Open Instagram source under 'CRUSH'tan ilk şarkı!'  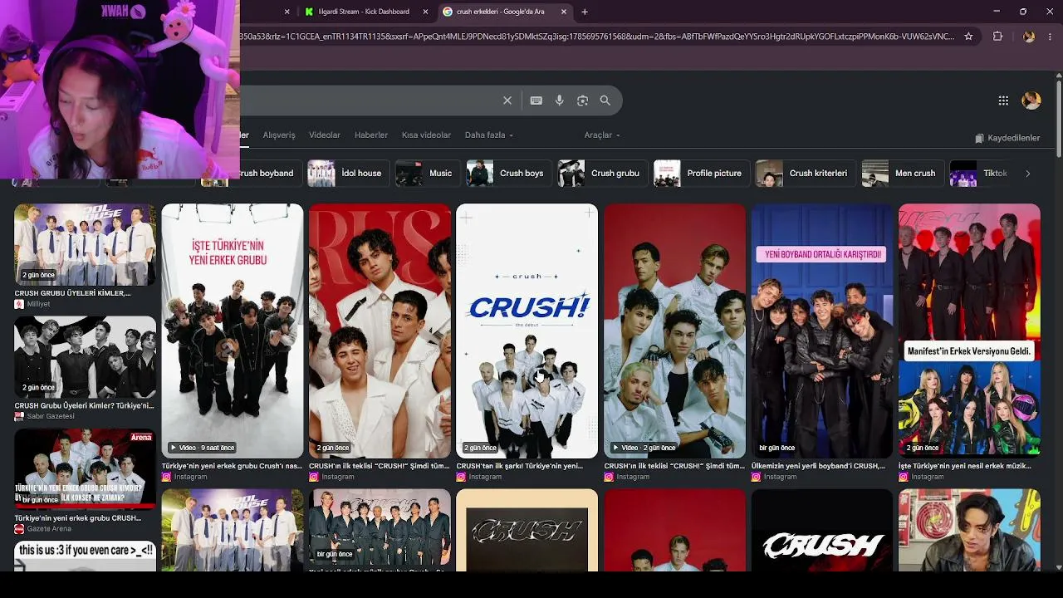(x=479, y=477)
